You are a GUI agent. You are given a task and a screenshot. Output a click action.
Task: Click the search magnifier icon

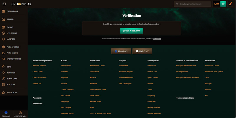(x=177, y=4)
